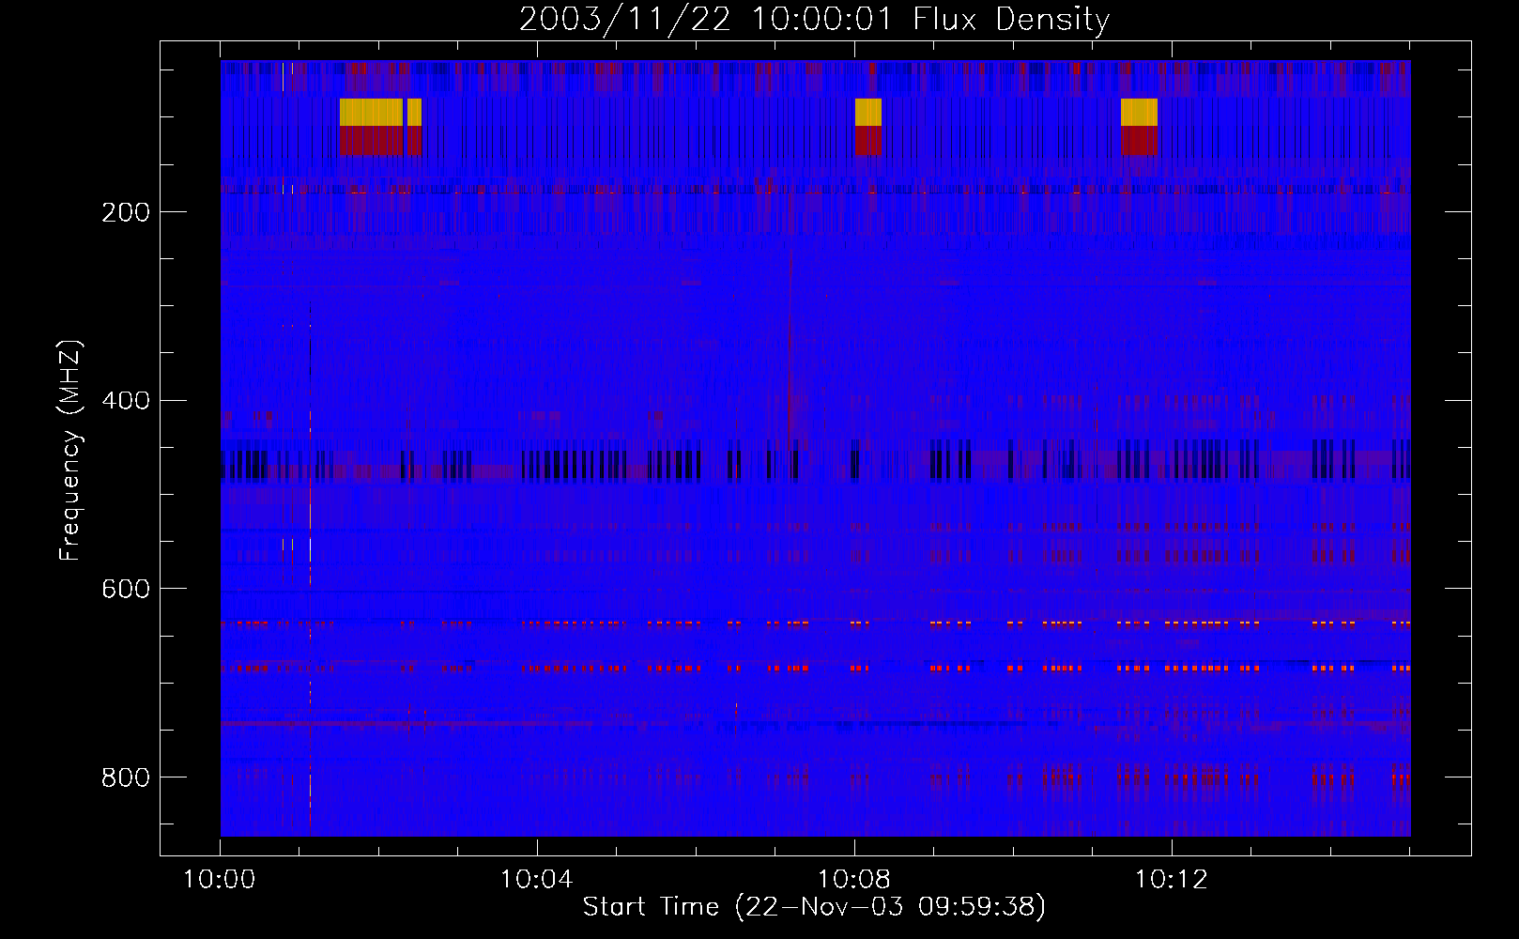The image size is (1519, 939).
Task: Click the '10:12' time tick label
Action: pos(1171,880)
